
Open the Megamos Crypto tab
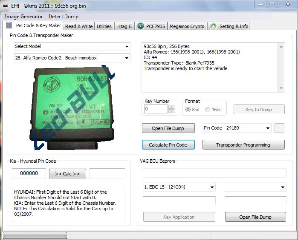pyautogui.click(x=187, y=26)
